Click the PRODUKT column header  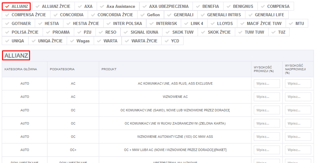point(109,69)
